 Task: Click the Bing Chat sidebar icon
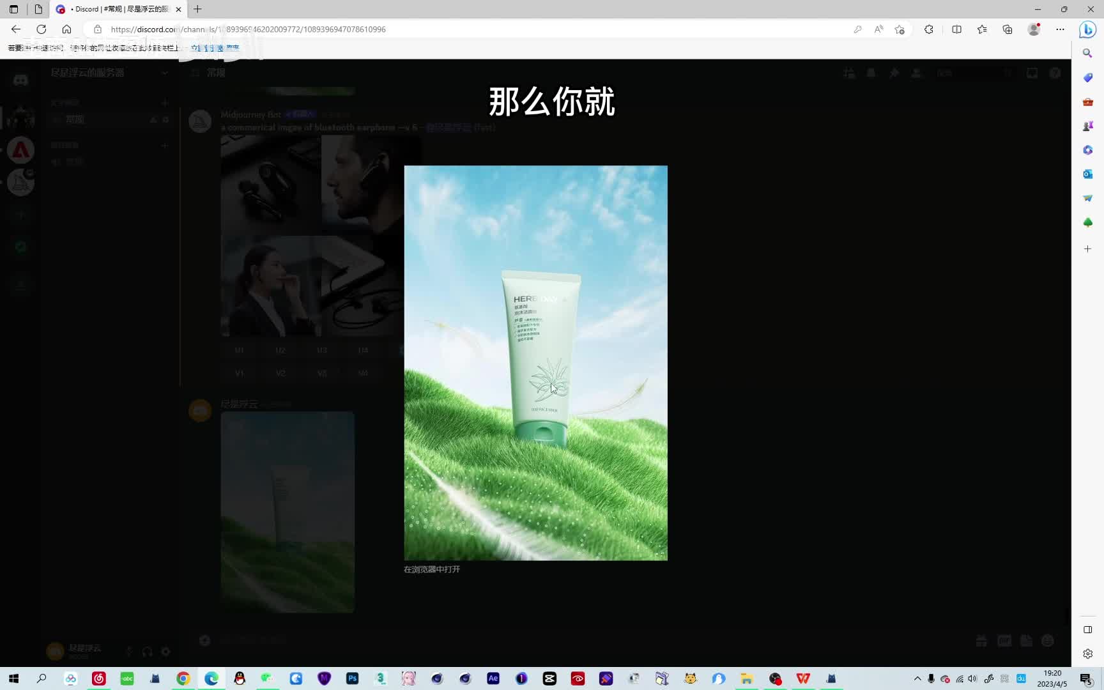(1087, 29)
